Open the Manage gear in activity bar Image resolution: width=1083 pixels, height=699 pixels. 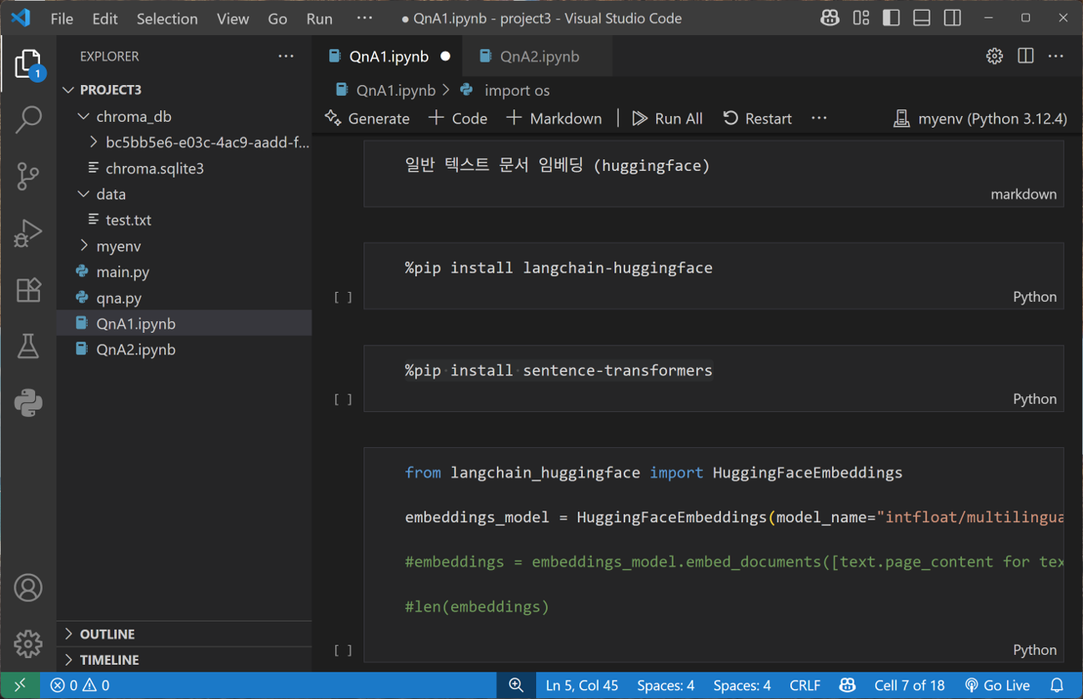tap(28, 644)
